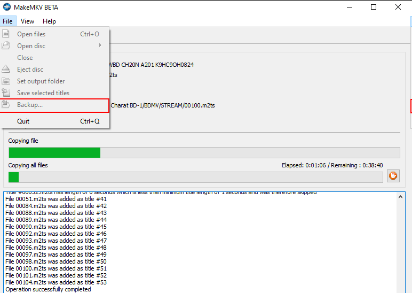Screen dimensions: 412x293
Task: Click log line 'File 00101.m2ts was added as title #52'
Action: [x=56, y=275]
